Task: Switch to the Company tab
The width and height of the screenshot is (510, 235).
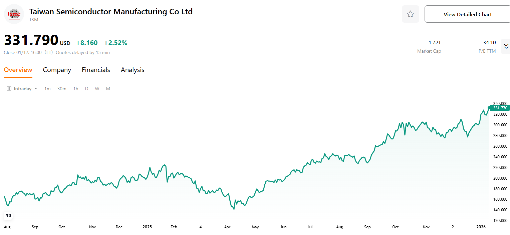Action: click(x=57, y=70)
